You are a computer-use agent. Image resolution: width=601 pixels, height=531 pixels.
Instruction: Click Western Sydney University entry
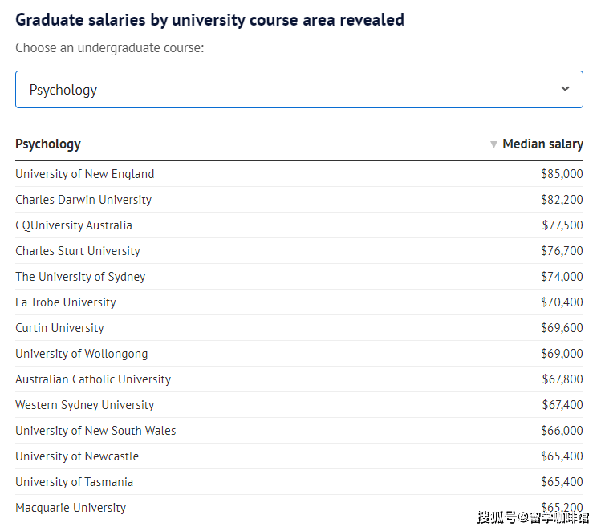[x=84, y=405]
